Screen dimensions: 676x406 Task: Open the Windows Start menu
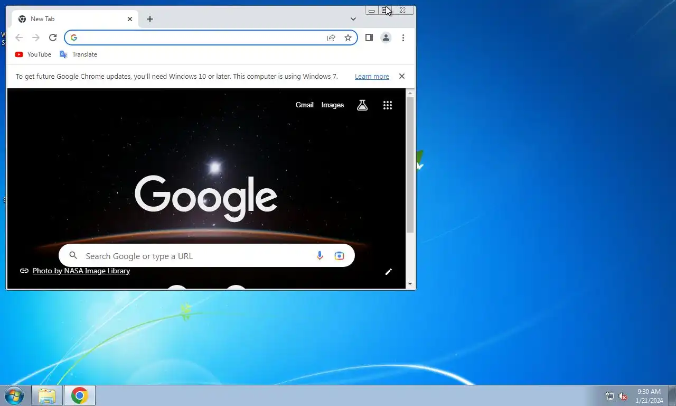pos(14,395)
